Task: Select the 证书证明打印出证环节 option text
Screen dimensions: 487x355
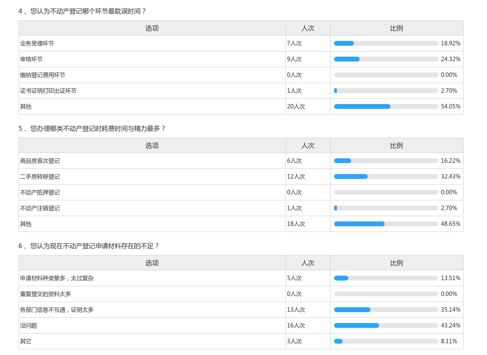Action: coord(48,91)
